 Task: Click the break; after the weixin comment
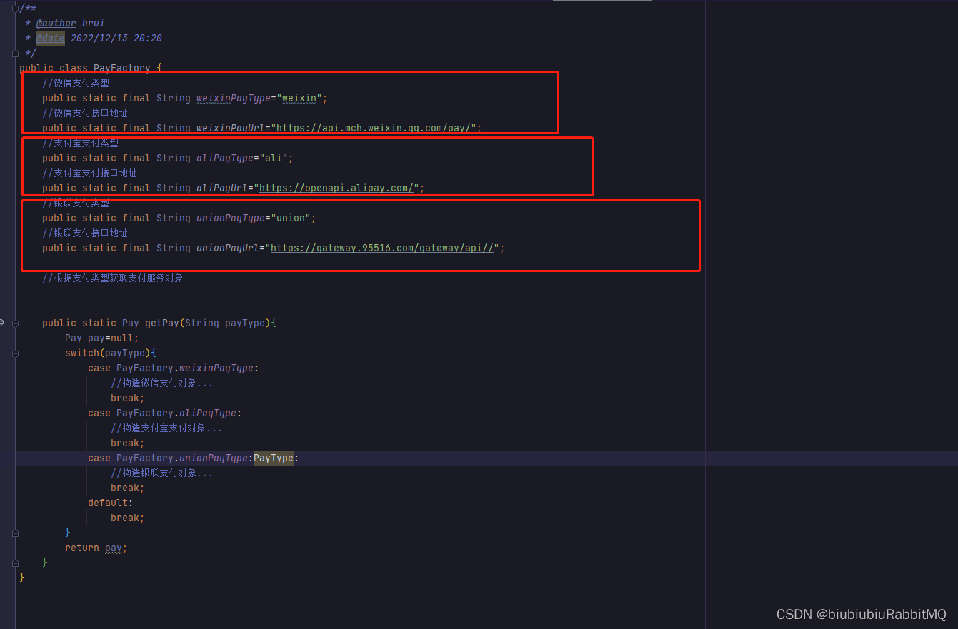click(128, 398)
